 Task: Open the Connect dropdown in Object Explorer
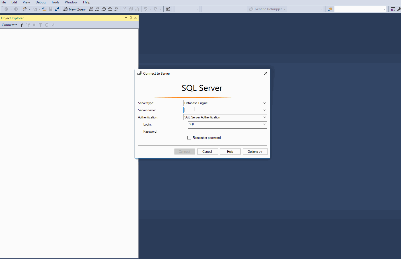9,25
